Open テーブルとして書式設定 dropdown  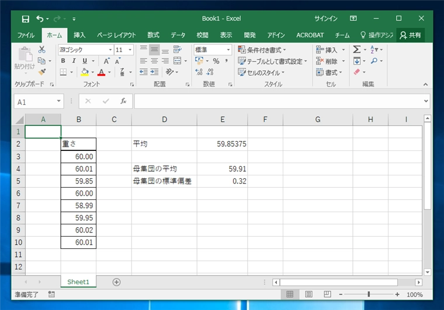[x=272, y=61]
